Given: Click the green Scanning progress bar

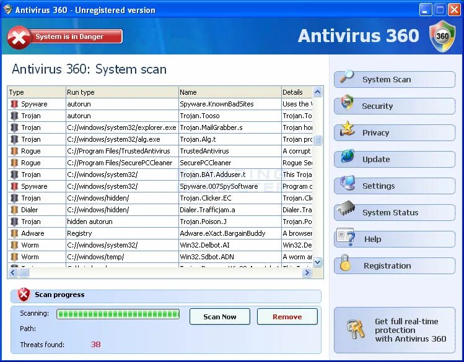Looking at the screenshot, I should pos(118,314).
